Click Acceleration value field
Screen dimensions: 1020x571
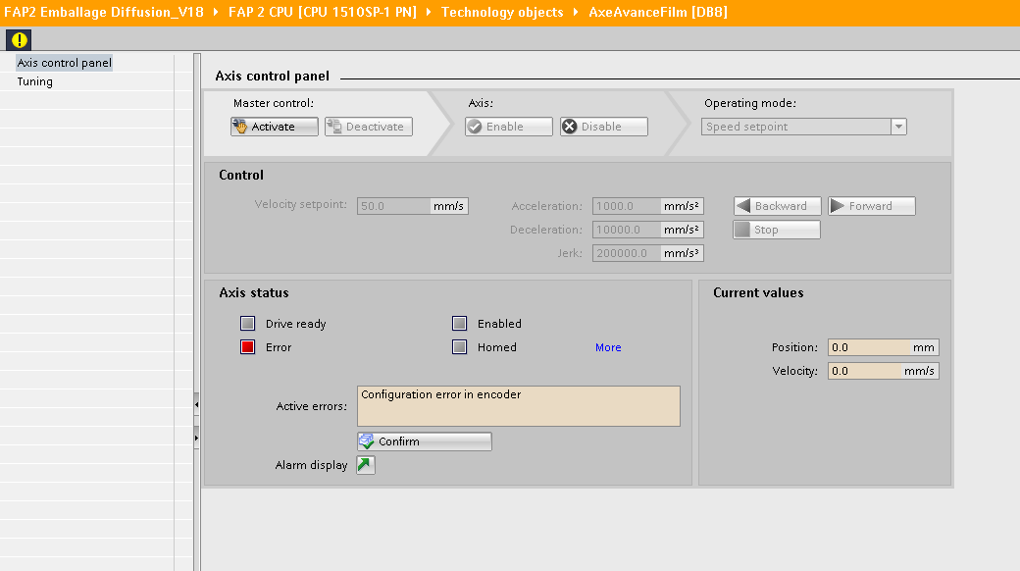click(627, 206)
